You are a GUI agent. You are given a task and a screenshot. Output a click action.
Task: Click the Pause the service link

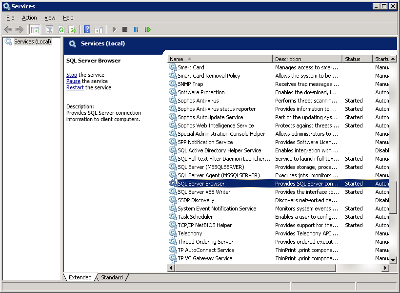click(x=73, y=81)
